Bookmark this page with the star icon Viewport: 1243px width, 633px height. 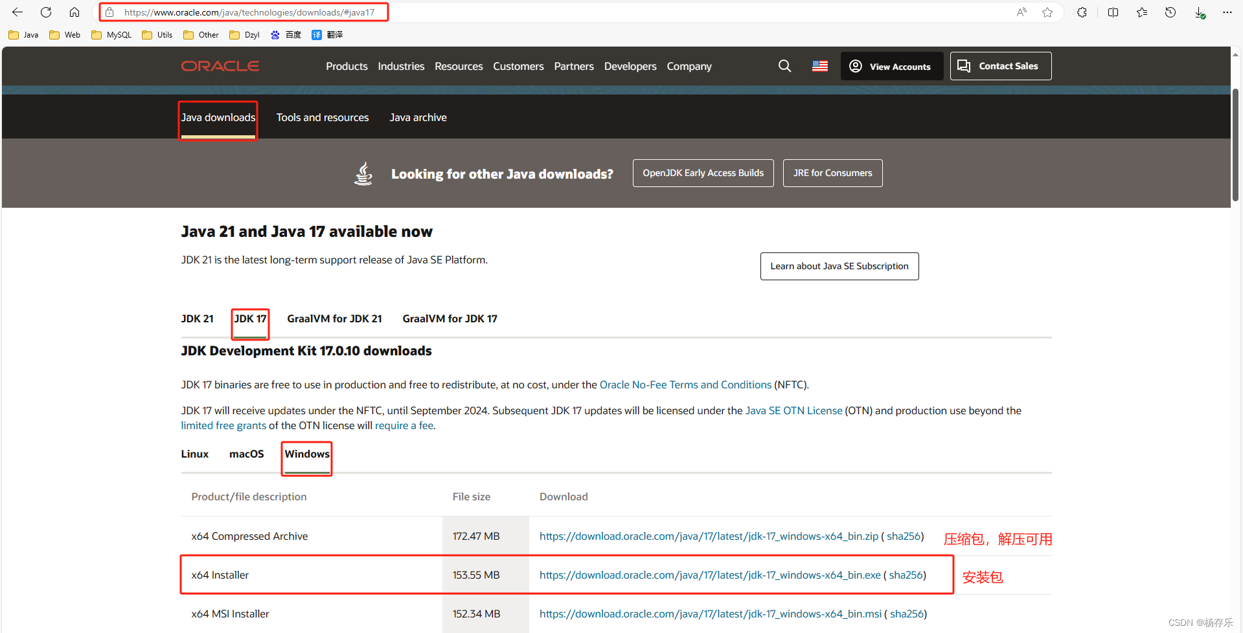click(x=1047, y=12)
